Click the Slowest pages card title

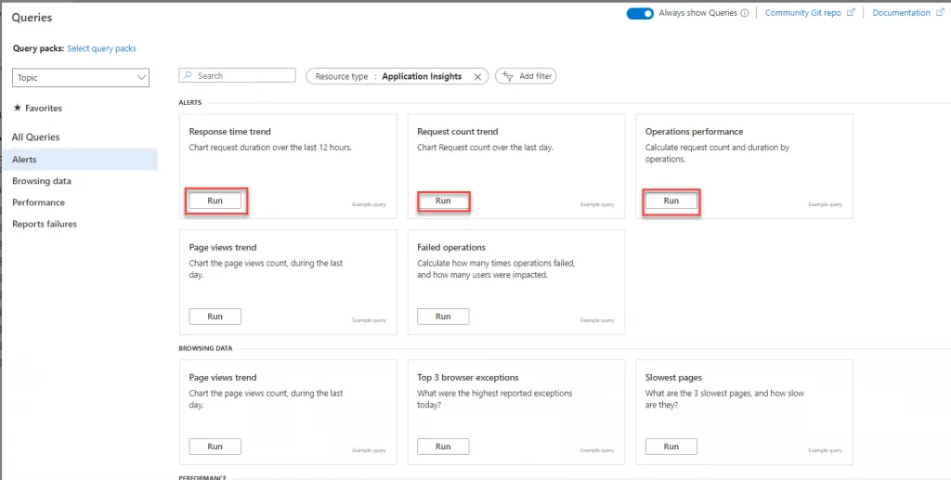coord(673,377)
